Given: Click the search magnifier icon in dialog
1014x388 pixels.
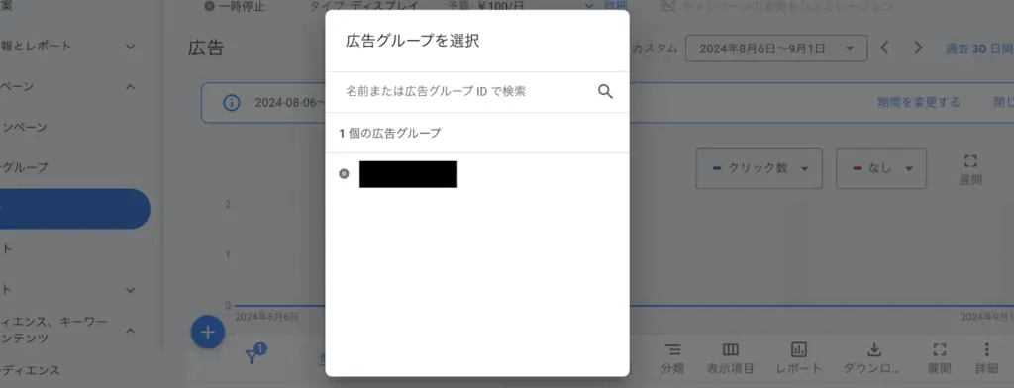Looking at the screenshot, I should 605,91.
